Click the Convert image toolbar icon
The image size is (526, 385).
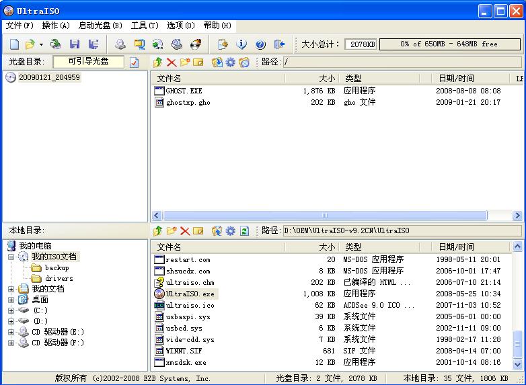coord(157,44)
